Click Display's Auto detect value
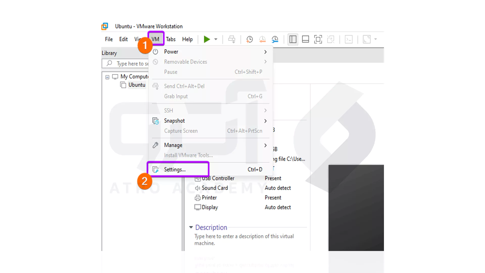The image size is (485, 273). pyautogui.click(x=278, y=207)
